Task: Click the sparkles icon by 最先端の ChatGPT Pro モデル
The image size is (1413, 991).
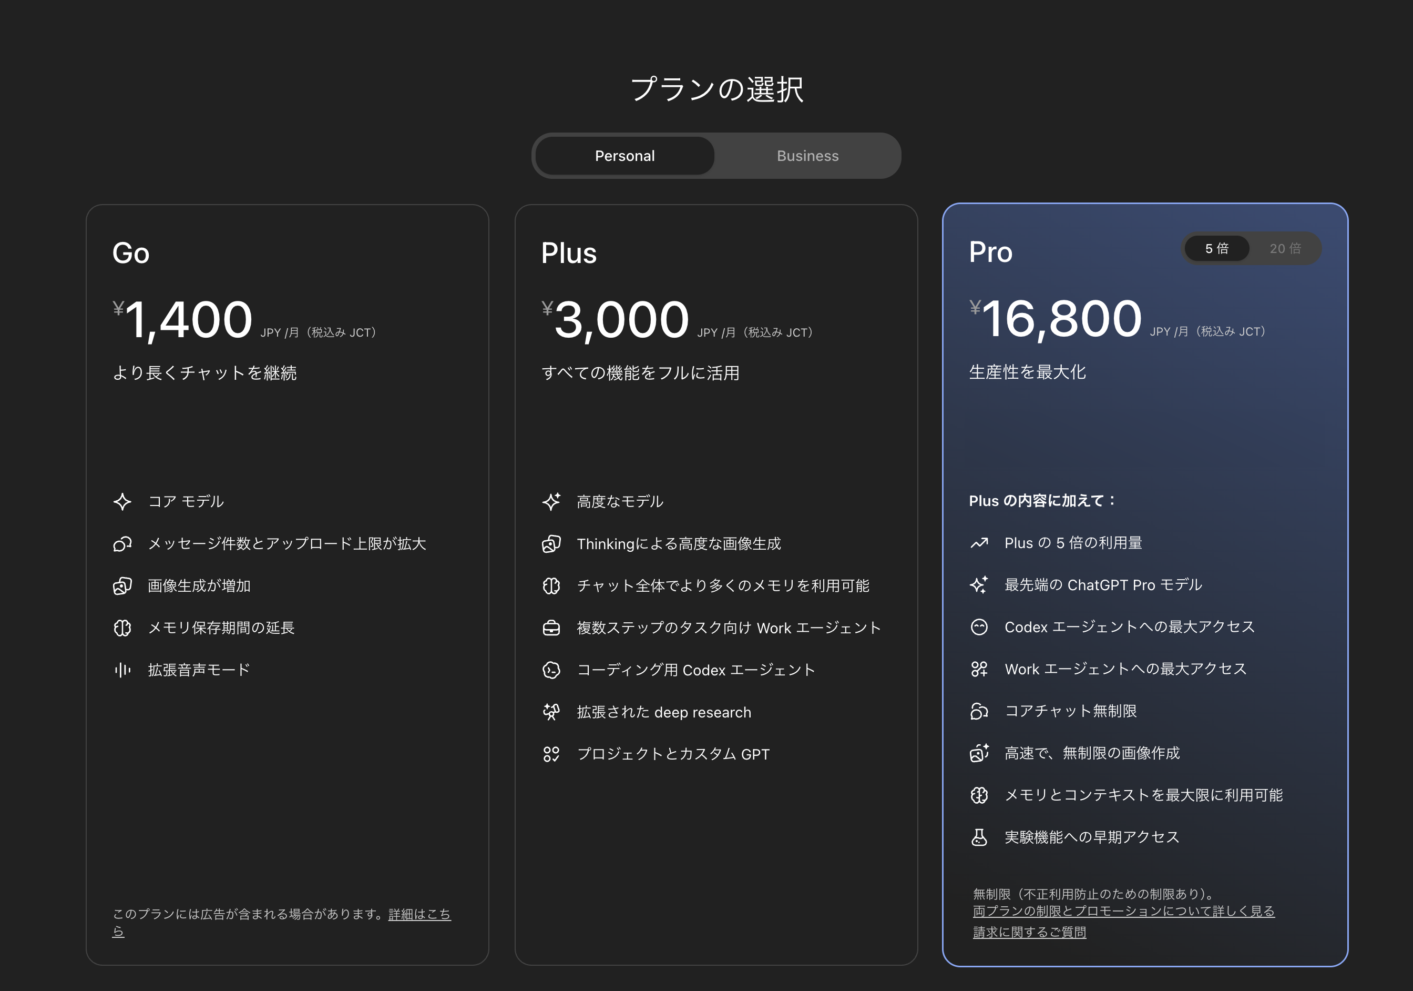Action: point(979,584)
